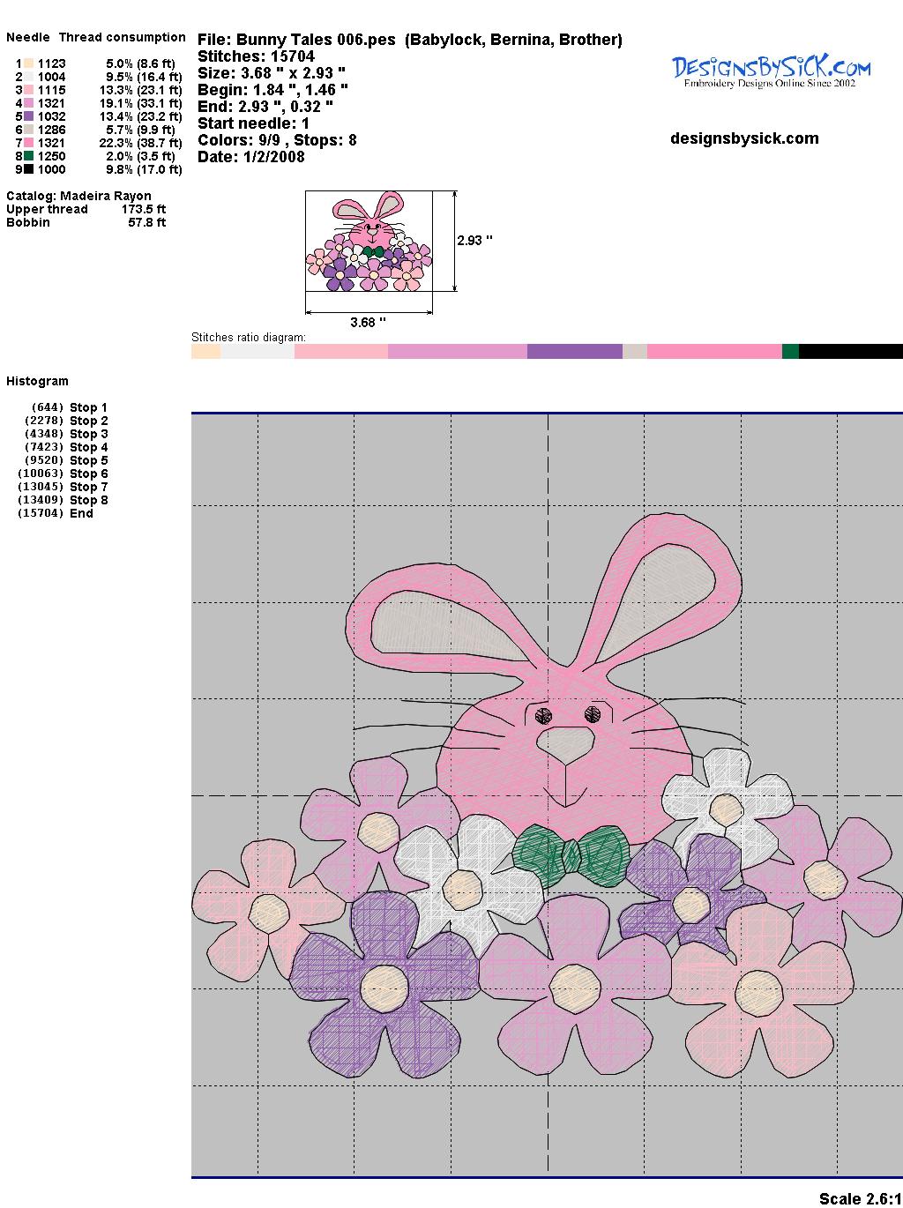Select the End entry in histogram
903x1208 pixels.
point(81,513)
